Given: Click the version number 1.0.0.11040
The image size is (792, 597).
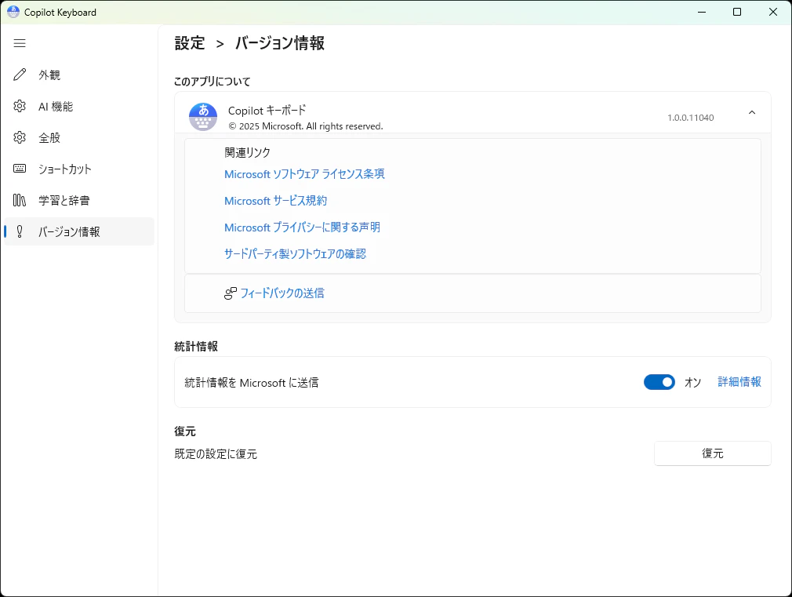Looking at the screenshot, I should [x=691, y=118].
